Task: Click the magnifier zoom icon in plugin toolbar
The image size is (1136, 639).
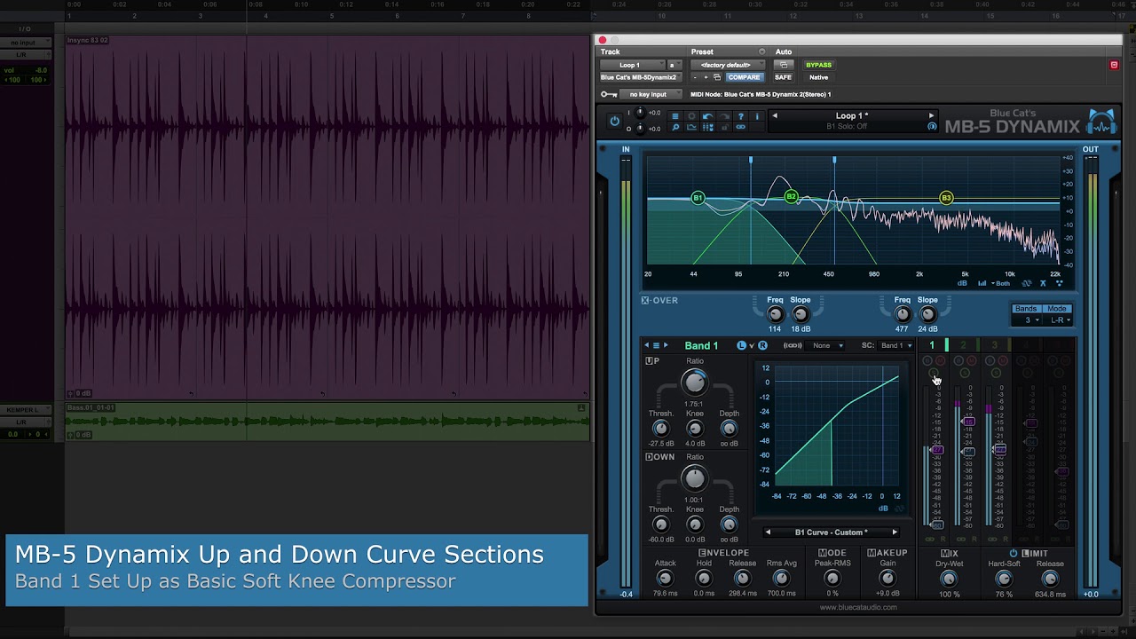Action: tap(675, 127)
